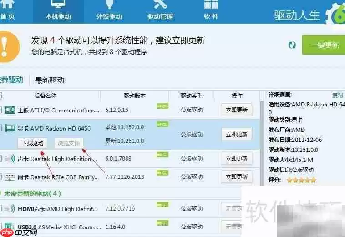The width and height of the screenshot is (345, 237).
Task: Click 立即更新 for Realtek High Definition audio
Action: coord(237,158)
